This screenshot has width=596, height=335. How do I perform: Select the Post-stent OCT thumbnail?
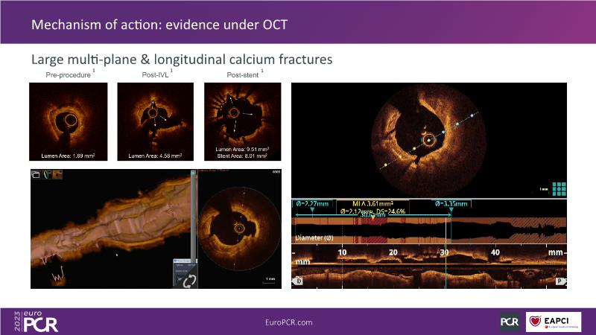pyautogui.click(x=241, y=122)
